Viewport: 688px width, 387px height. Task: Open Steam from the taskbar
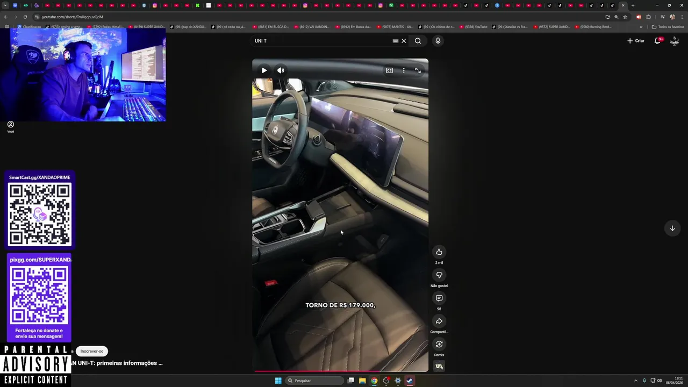[410, 381]
